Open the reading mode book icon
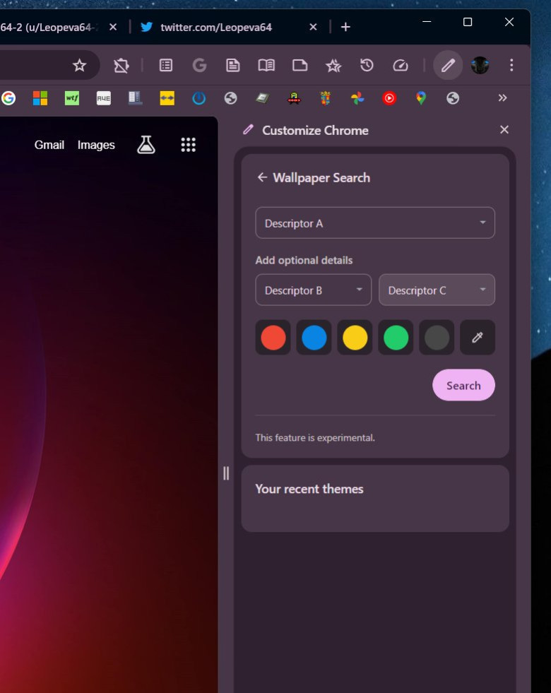The height and width of the screenshot is (693, 551). [x=266, y=66]
